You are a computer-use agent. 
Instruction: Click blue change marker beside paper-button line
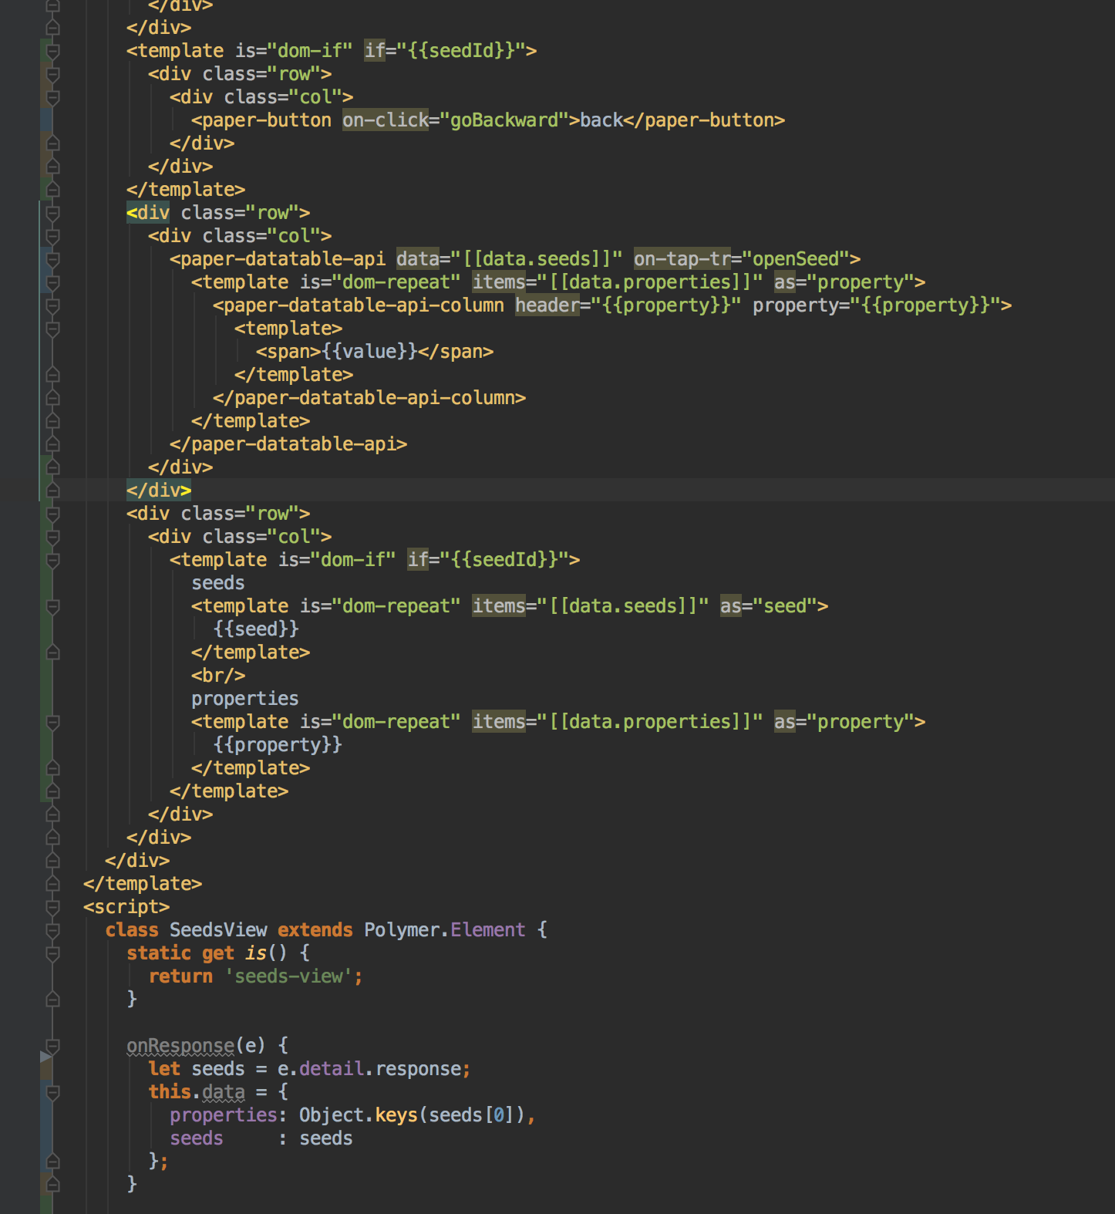(x=46, y=120)
